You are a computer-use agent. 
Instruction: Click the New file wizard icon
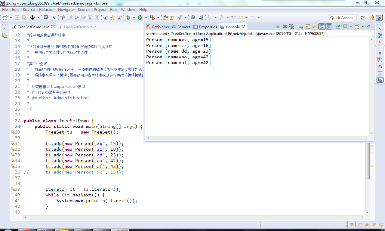[x=5, y=17]
